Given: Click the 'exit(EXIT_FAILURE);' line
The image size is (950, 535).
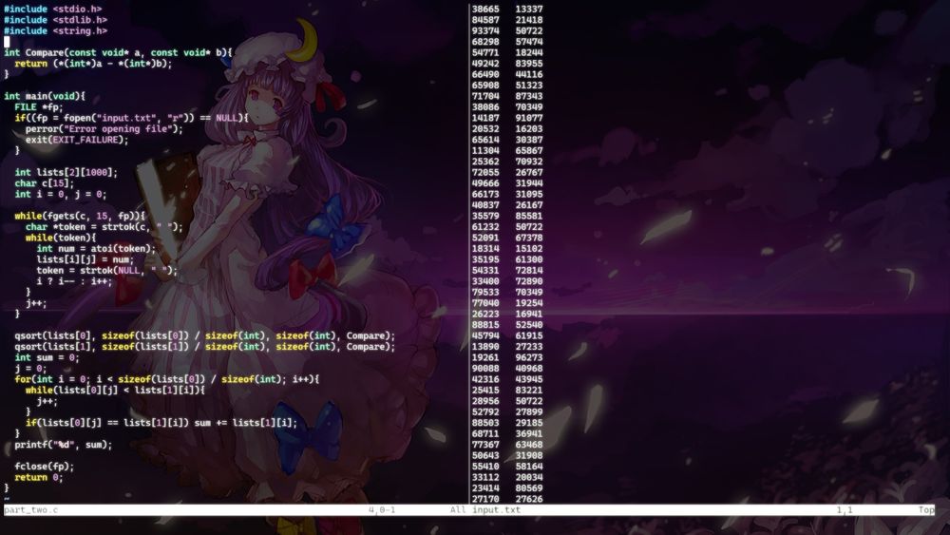Looking at the screenshot, I should [x=77, y=140].
